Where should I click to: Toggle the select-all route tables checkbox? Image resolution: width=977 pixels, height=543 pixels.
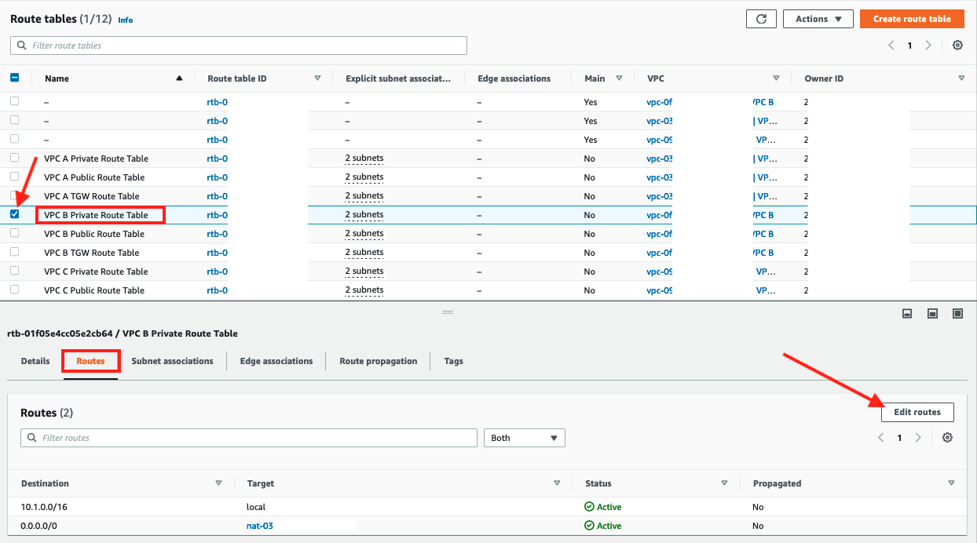click(x=15, y=78)
